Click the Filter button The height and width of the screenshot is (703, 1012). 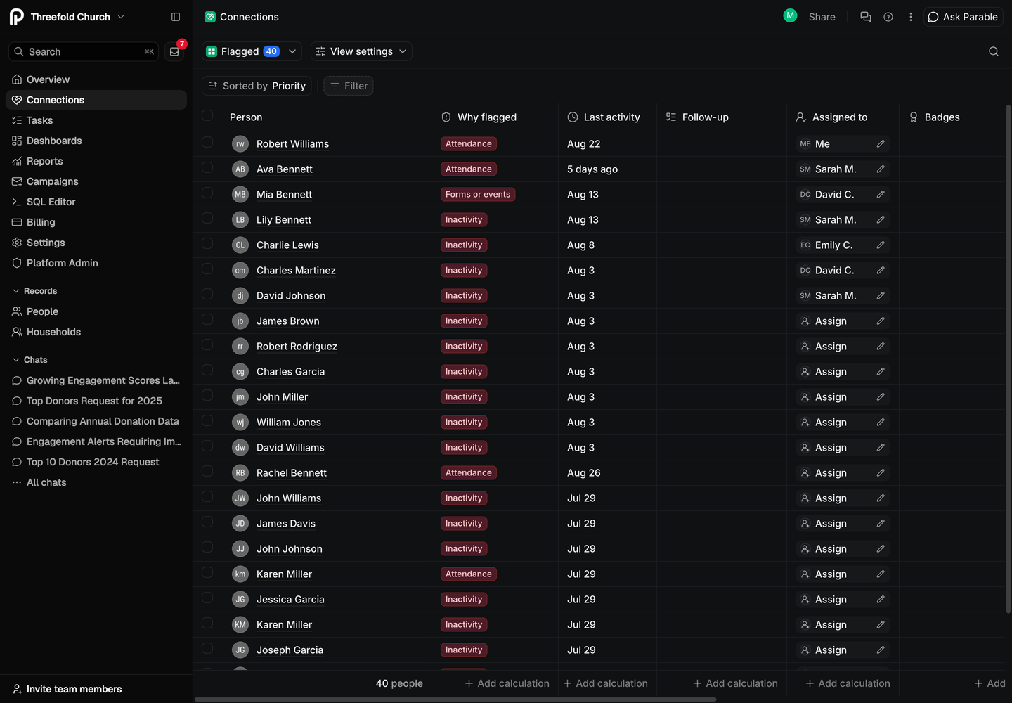(x=349, y=86)
